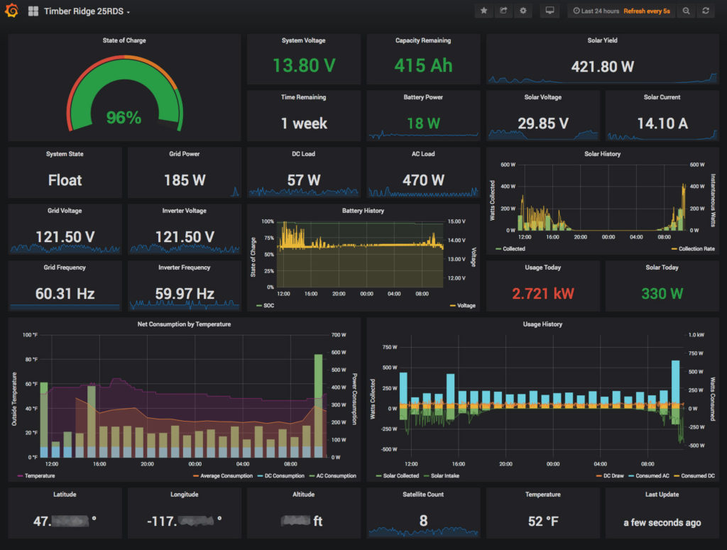The image size is (727, 550).
Task: Open dashboard settings with the gear icon
Action: (x=523, y=11)
